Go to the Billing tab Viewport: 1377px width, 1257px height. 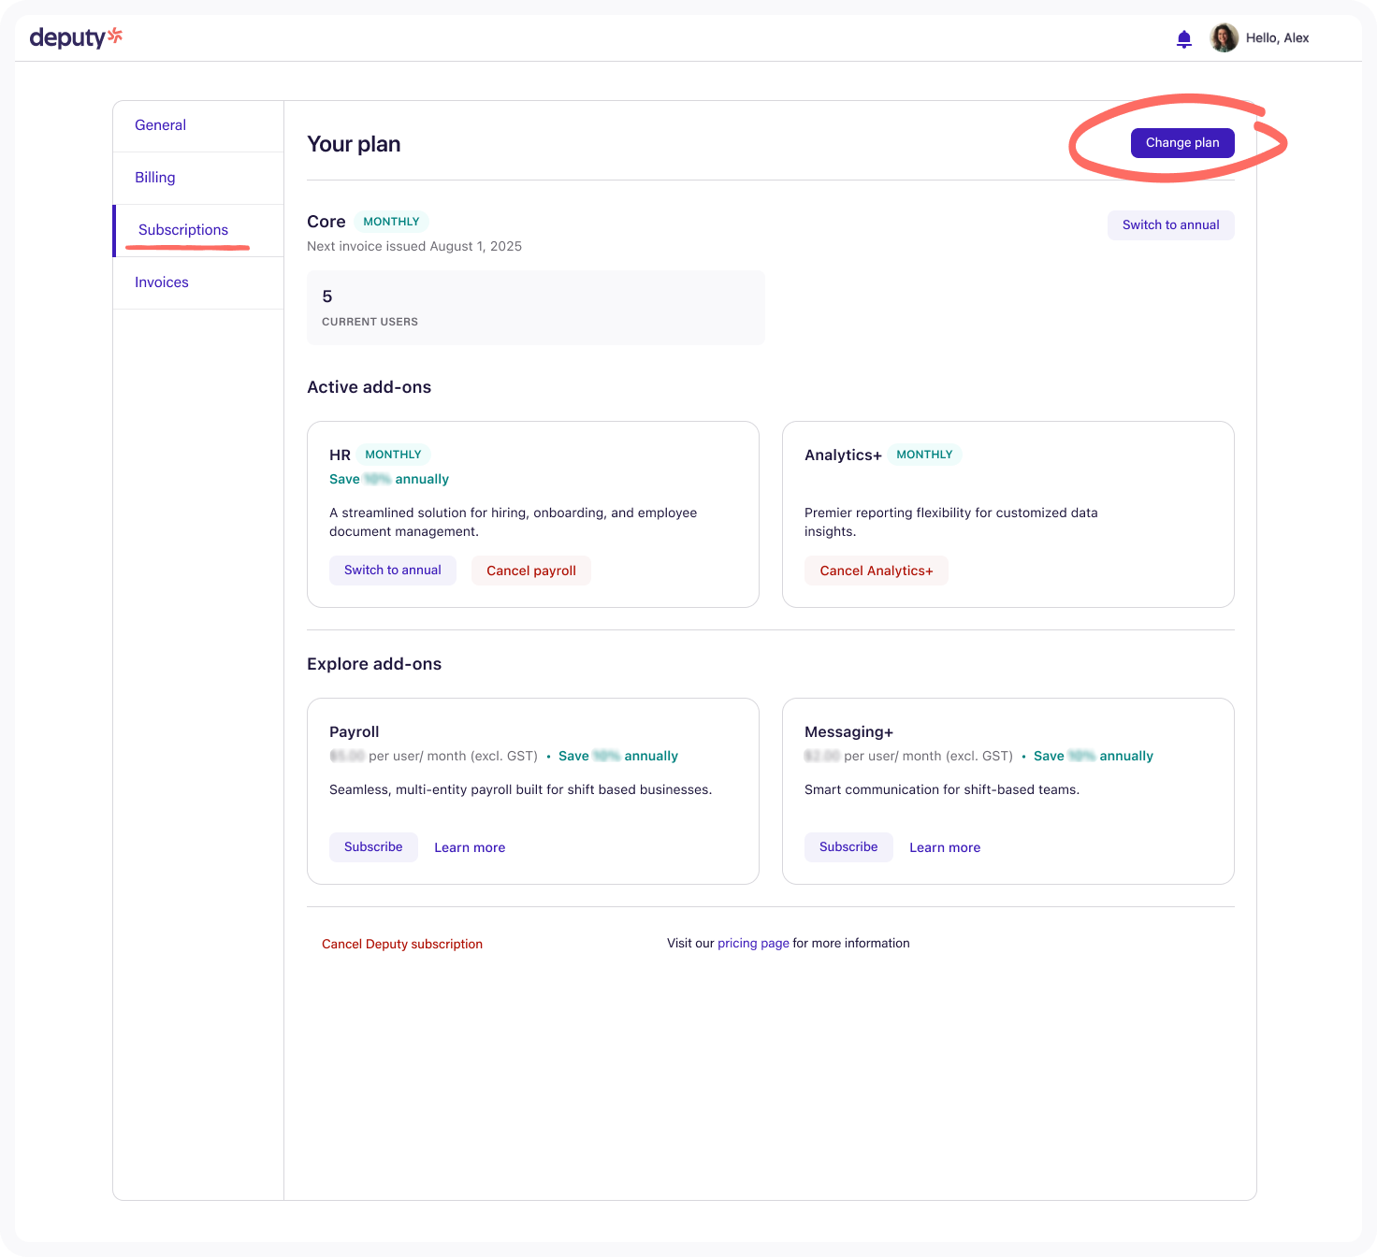(154, 178)
